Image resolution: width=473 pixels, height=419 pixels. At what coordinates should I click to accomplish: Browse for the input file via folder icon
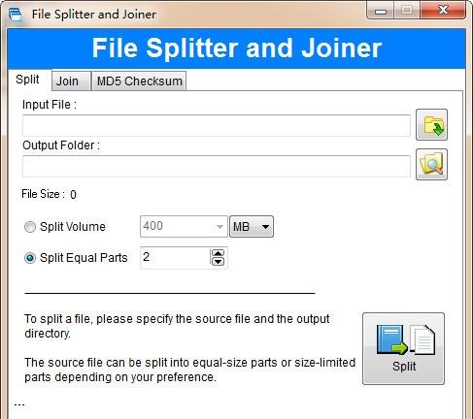click(x=431, y=125)
